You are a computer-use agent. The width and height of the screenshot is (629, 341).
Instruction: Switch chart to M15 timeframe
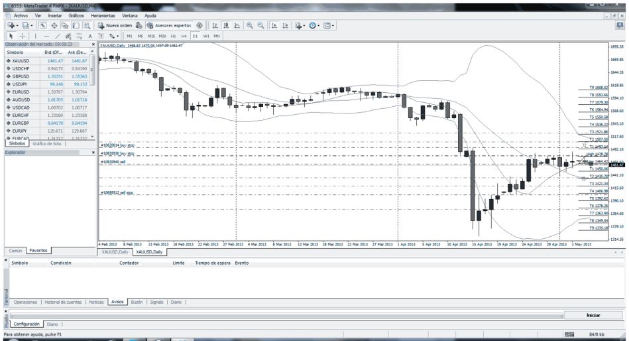[x=152, y=35]
